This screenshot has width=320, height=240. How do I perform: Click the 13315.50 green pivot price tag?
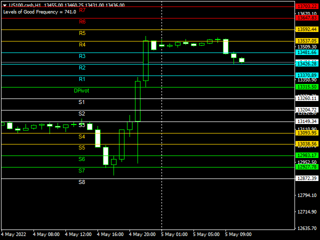pos(307,87)
